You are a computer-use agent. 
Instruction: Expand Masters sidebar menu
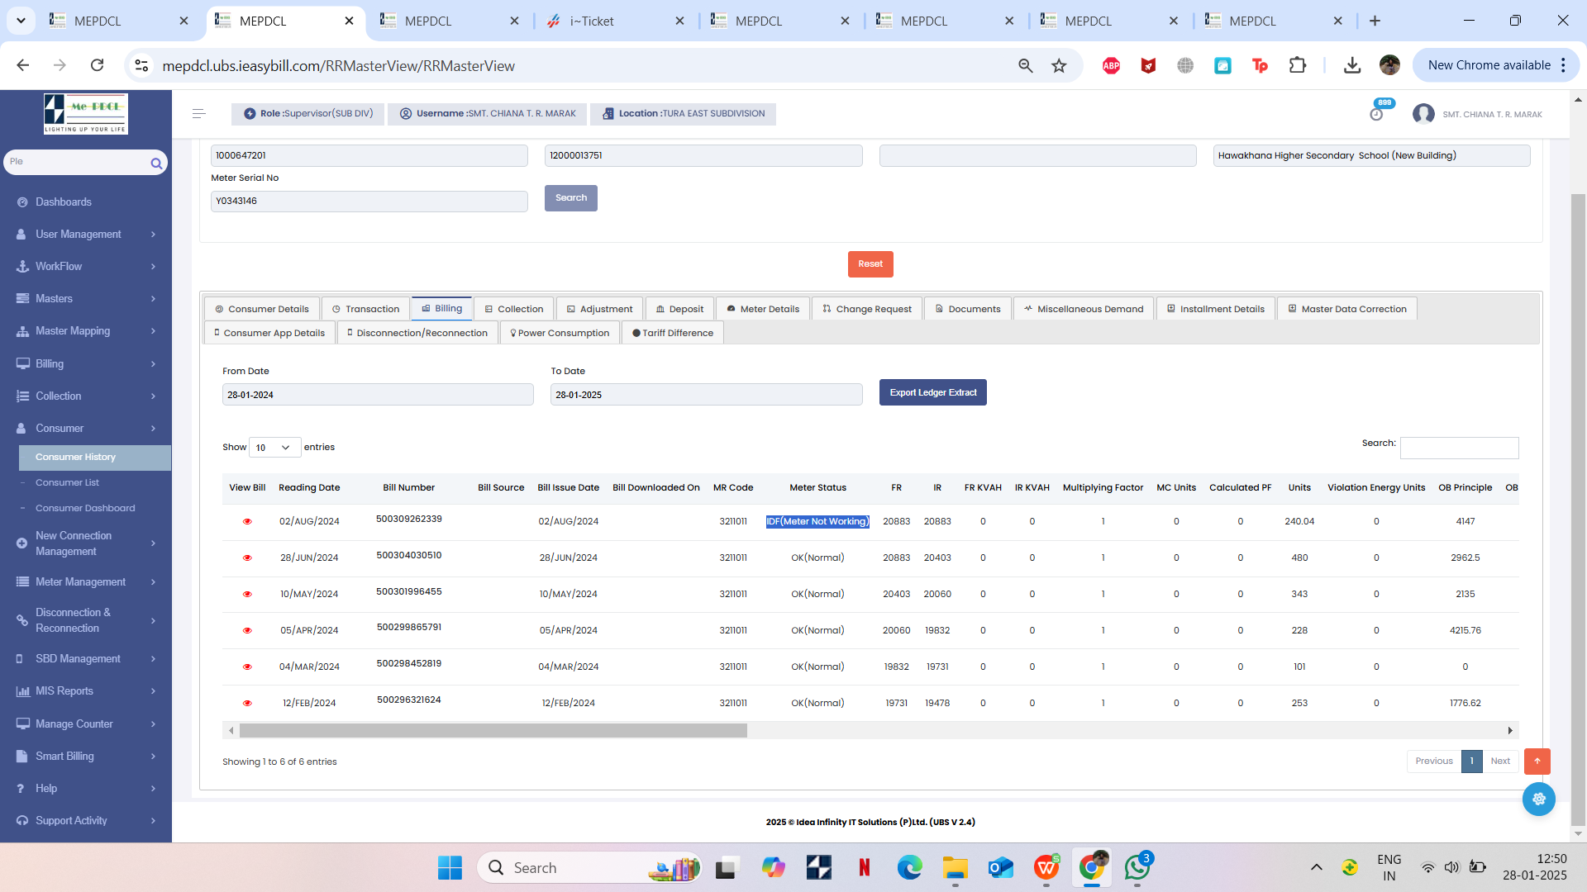86,299
